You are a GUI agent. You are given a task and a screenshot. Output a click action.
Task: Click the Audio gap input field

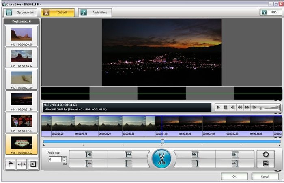[x=54, y=159]
